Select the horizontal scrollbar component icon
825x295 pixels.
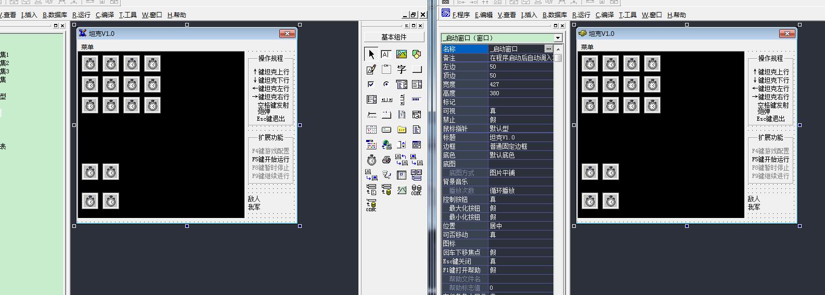(386, 99)
